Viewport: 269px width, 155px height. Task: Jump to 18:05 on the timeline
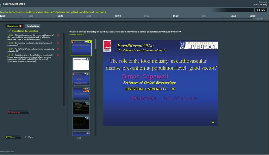click(31, 16)
